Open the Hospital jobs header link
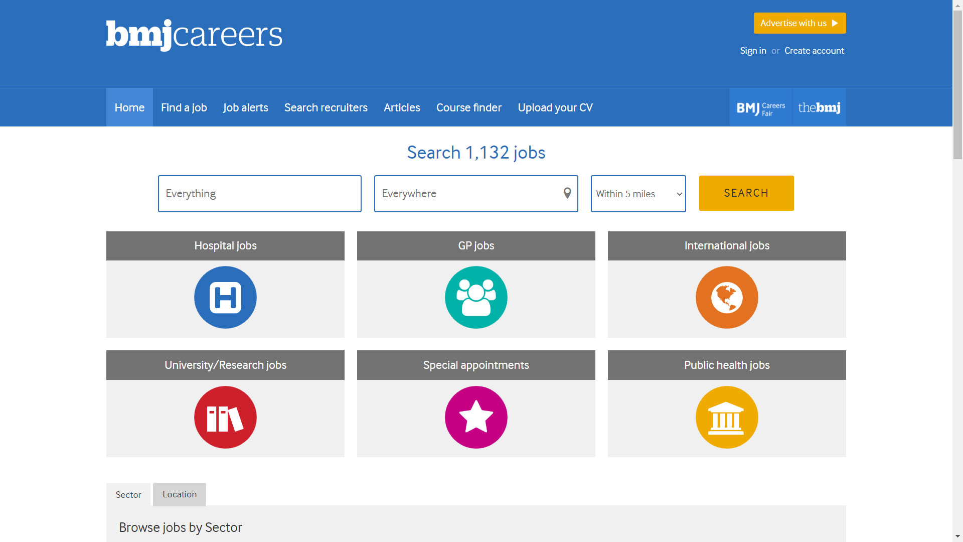 [225, 246]
